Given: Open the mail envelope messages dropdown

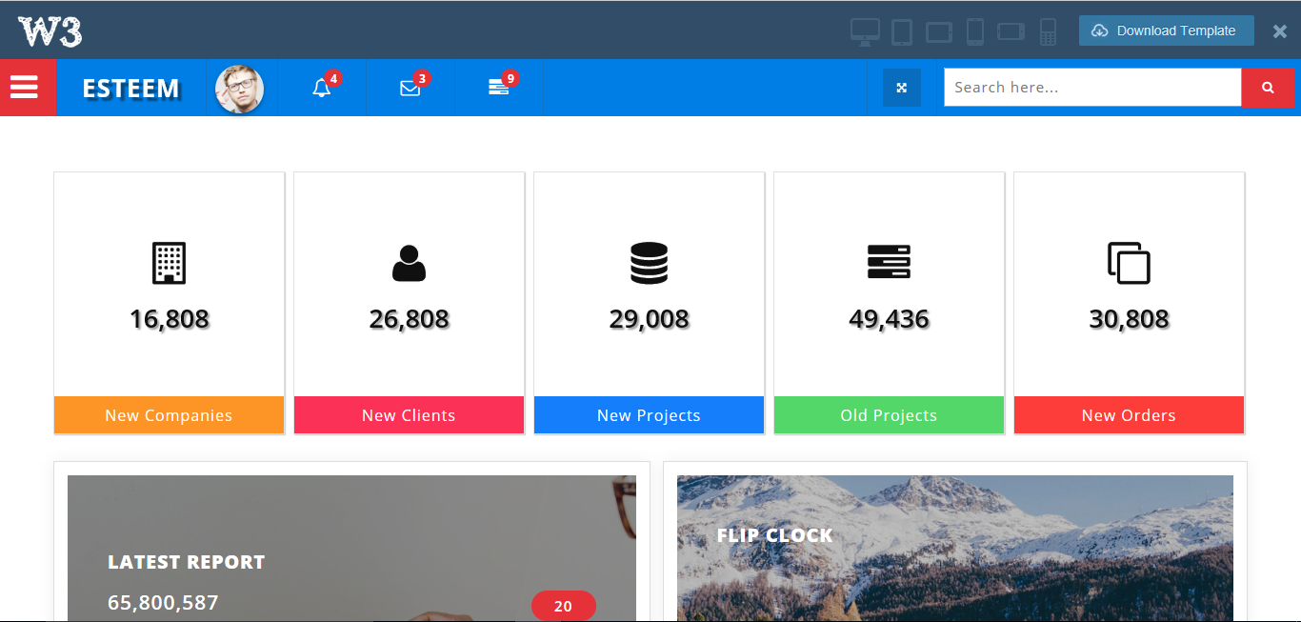Looking at the screenshot, I should coord(410,89).
